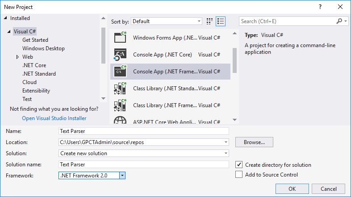The width and height of the screenshot is (351, 197).
Task: Expand the Web tree node
Action: [x=17, y=57]
